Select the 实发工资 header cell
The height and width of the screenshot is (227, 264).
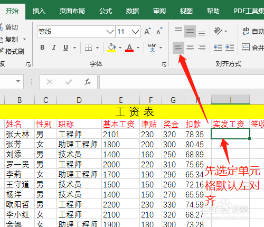pyautogui.click(x=230, y=124)
